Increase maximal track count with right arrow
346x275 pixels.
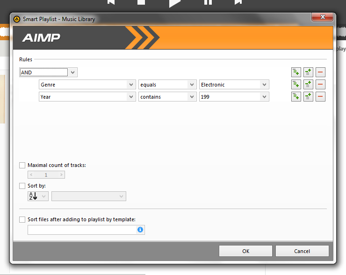(x=61, y=174)
